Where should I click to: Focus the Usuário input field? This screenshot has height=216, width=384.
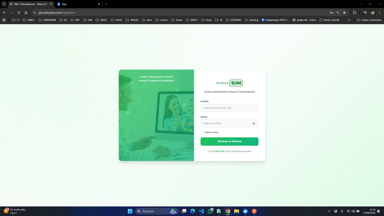(x=229, y=108)
